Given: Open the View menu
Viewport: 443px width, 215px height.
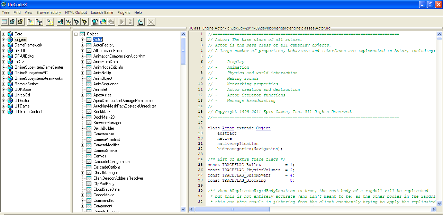Looking at the screenshot, I should pyautogui.click(x=28, y=12).
